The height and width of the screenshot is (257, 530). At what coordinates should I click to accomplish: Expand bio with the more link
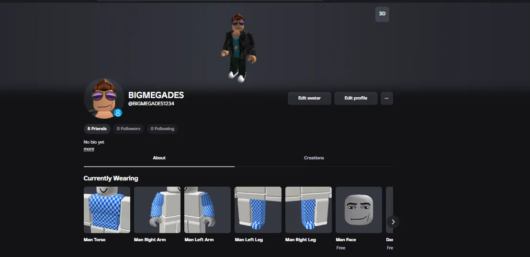click(x=89, y=149)
